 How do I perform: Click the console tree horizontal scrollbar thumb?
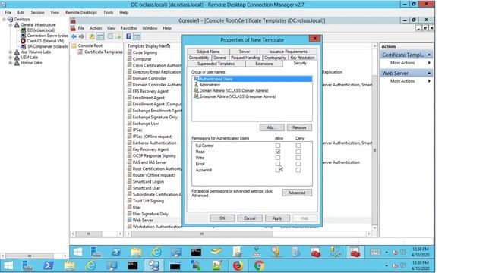coord(88,234)
